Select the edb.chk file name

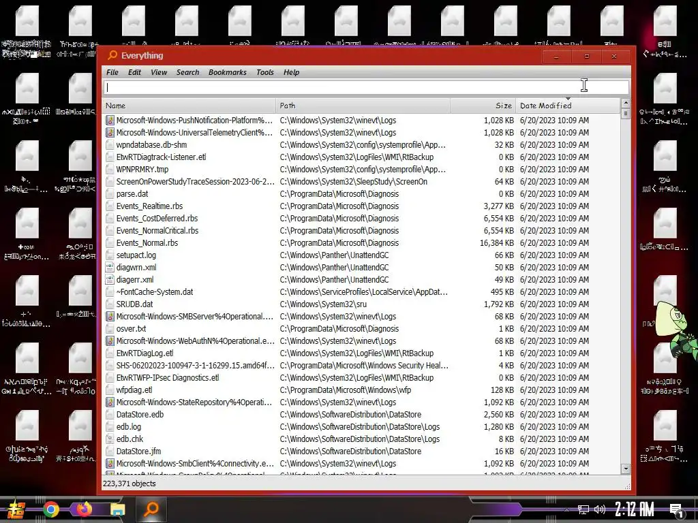[x=130, y=439]
